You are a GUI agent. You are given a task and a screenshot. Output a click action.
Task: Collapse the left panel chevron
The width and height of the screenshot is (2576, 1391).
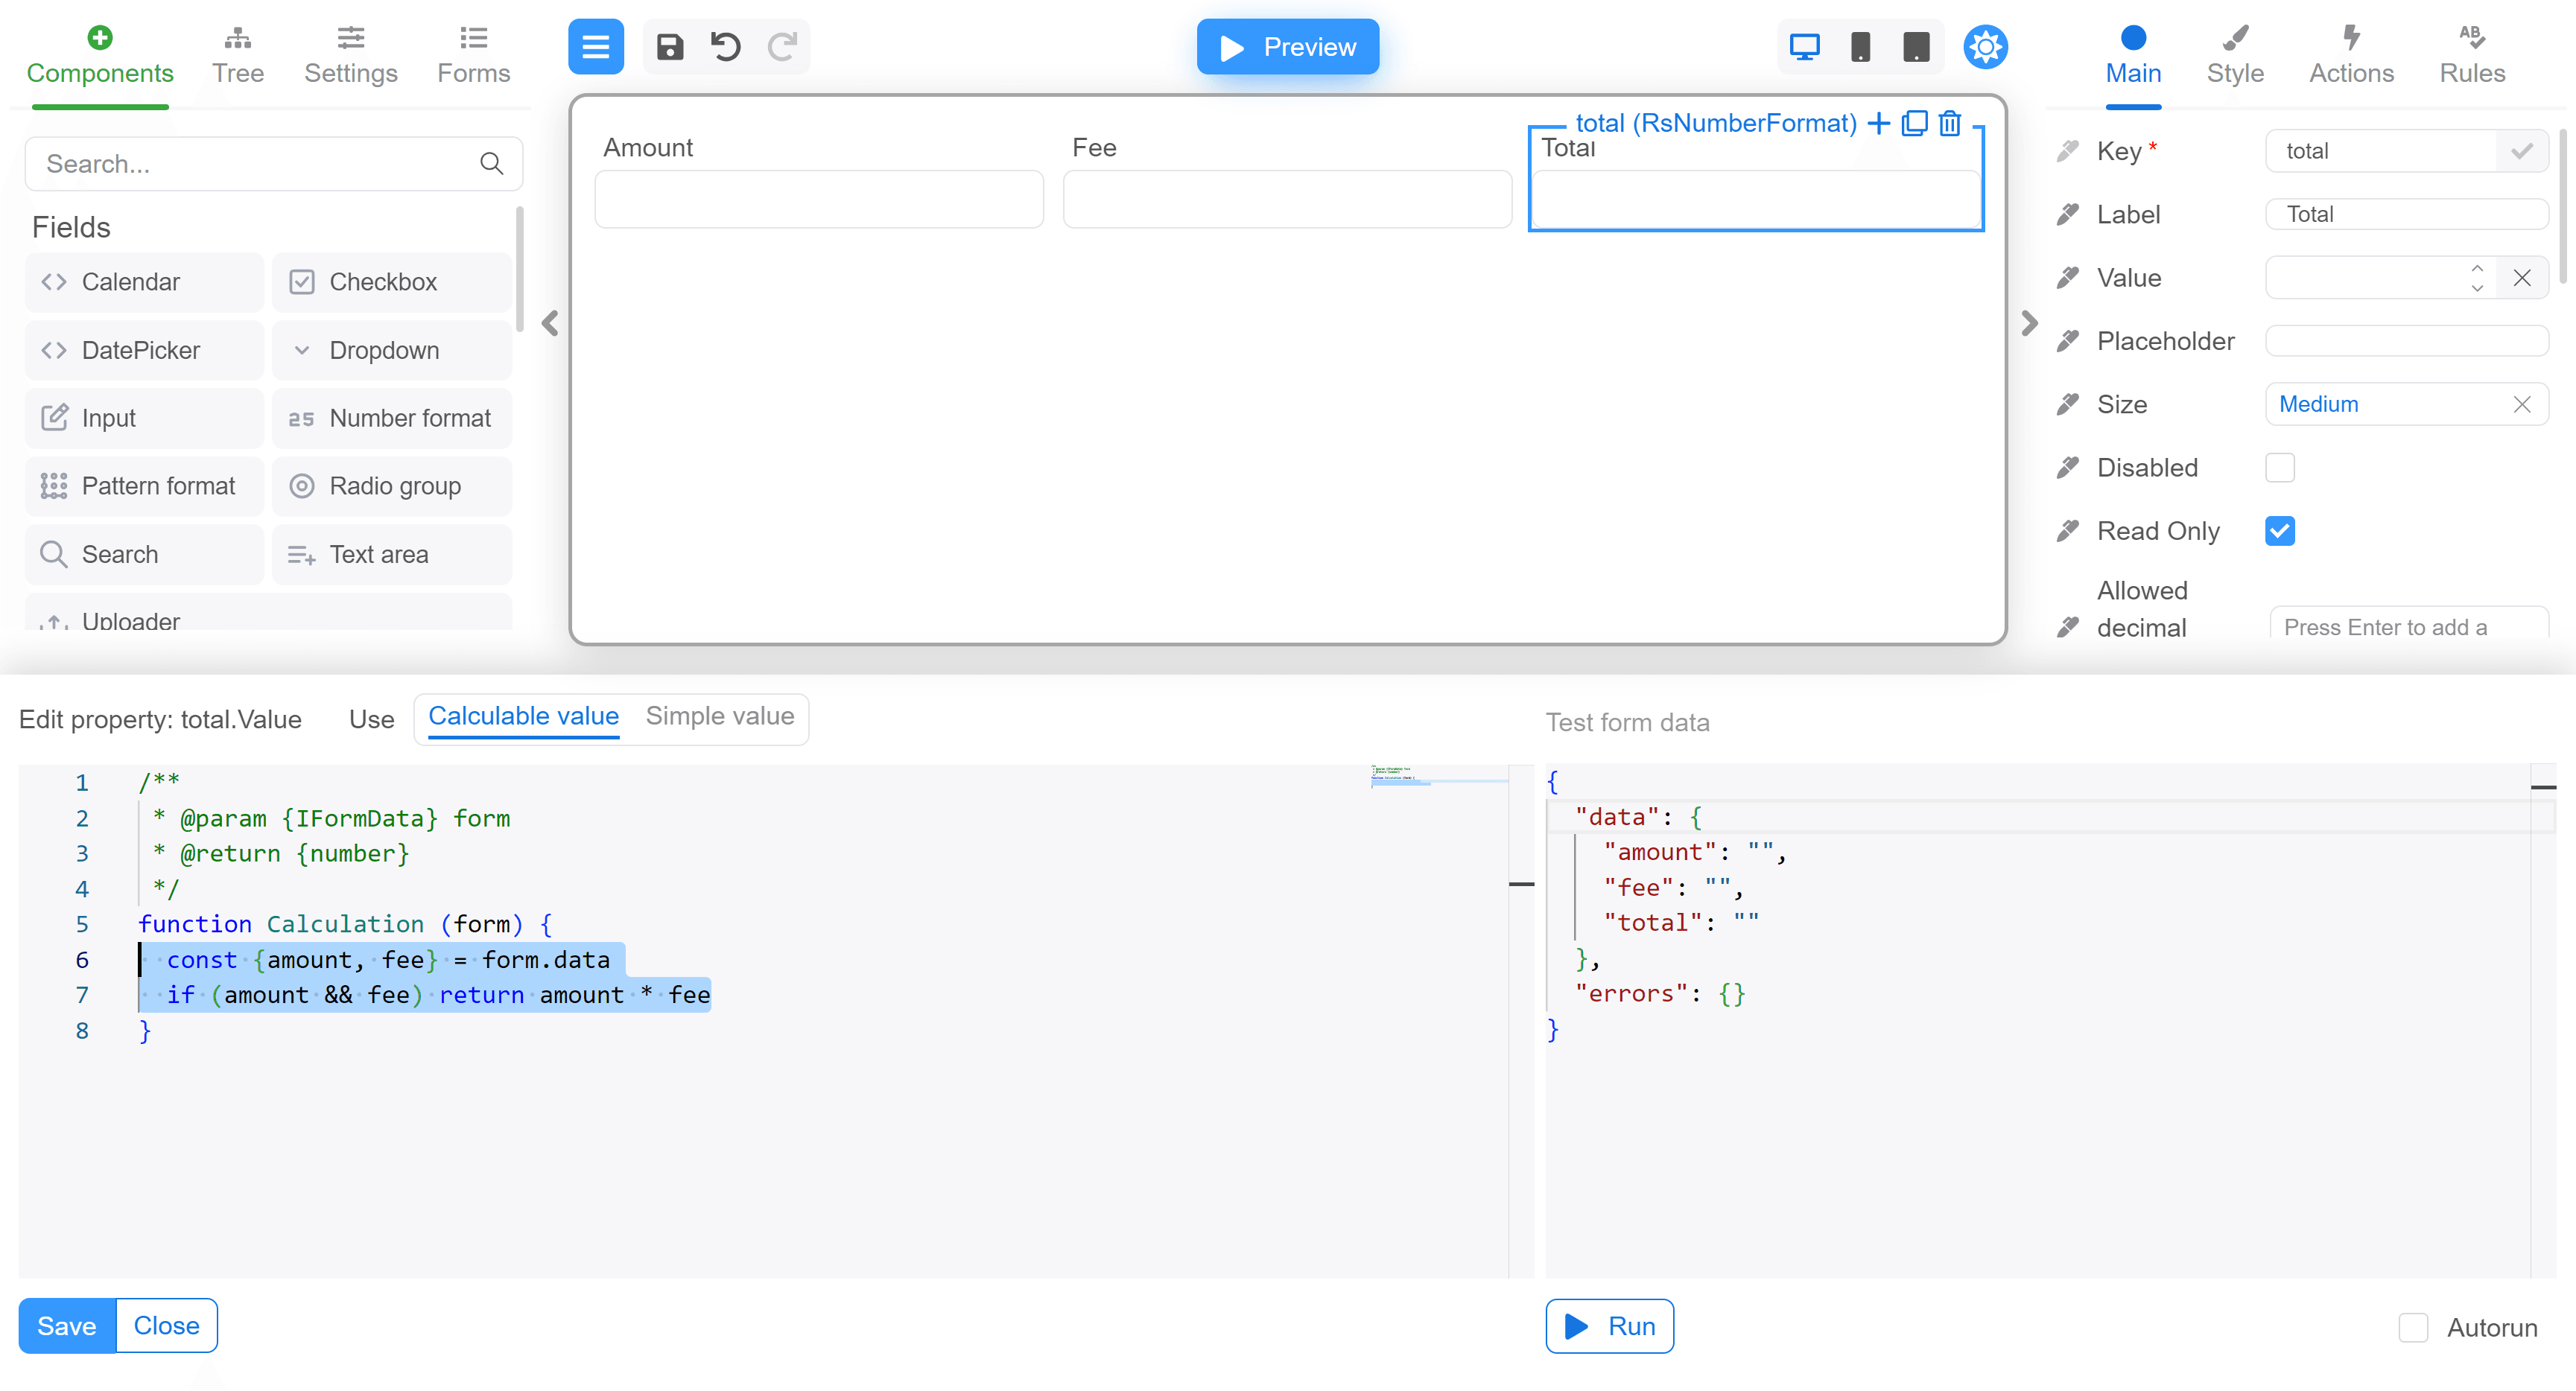coord(550,322)
